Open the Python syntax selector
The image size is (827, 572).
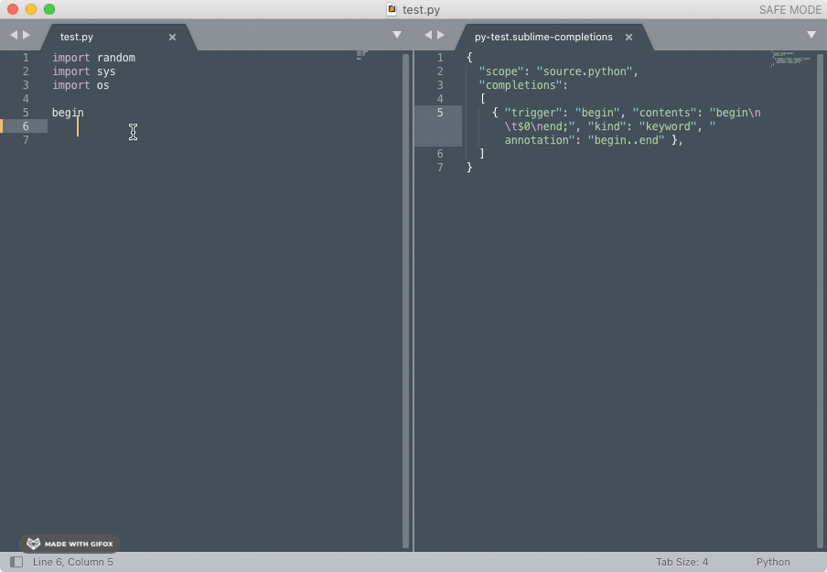point(773,562)
